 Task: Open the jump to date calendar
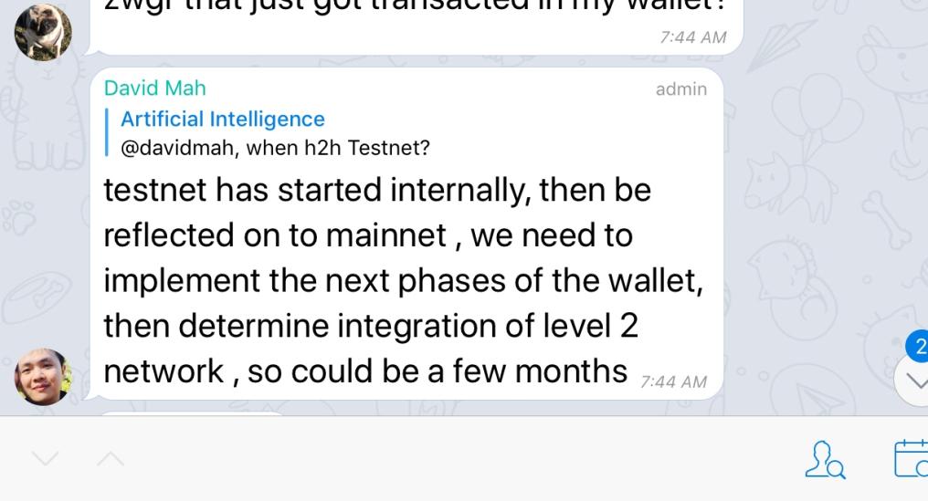click(912, 458)
